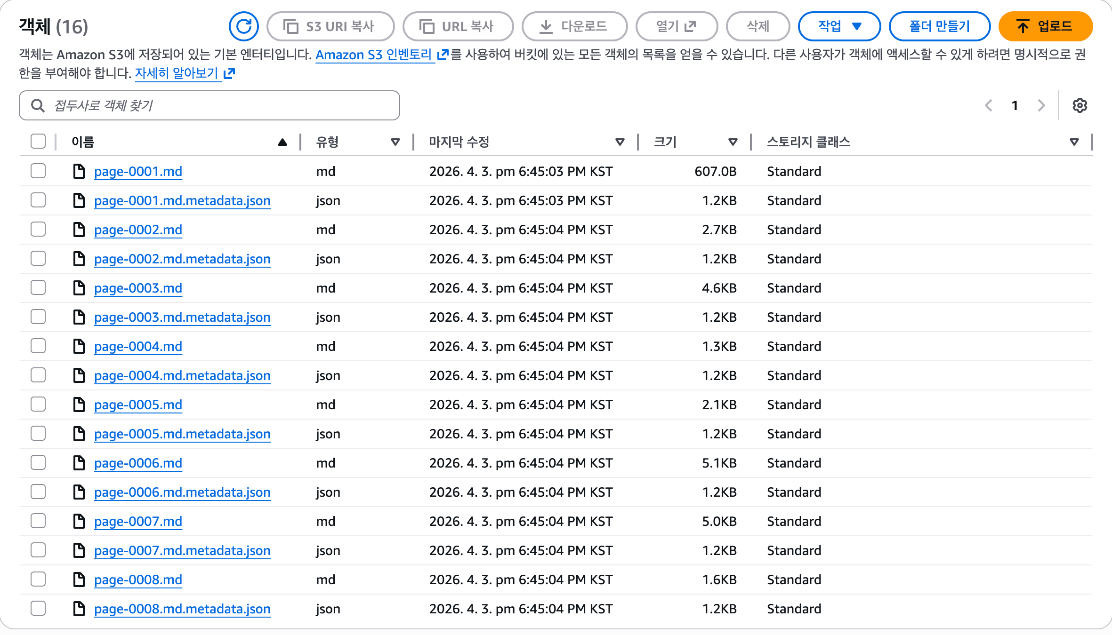This screenshot has width=1112, height=635.
Task: Sort by 마지막 수정 column header
Action: 459,142
